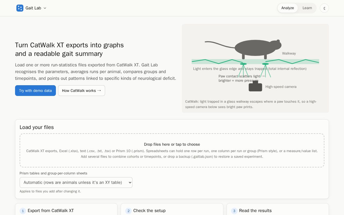
Task: Open the Prism tables Automatic dropdown
Action: pyautogui.click(x=76, y=182)
